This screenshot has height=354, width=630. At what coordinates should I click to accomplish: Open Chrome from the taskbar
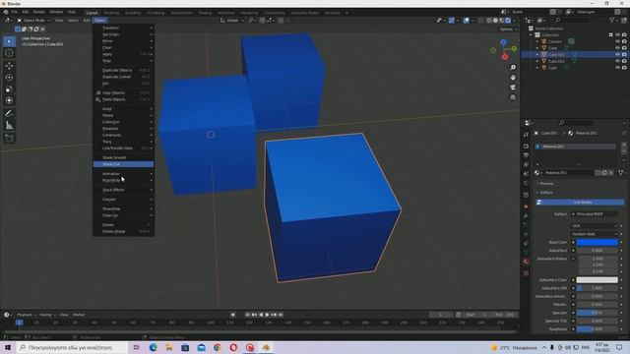(x=218, y=347)
